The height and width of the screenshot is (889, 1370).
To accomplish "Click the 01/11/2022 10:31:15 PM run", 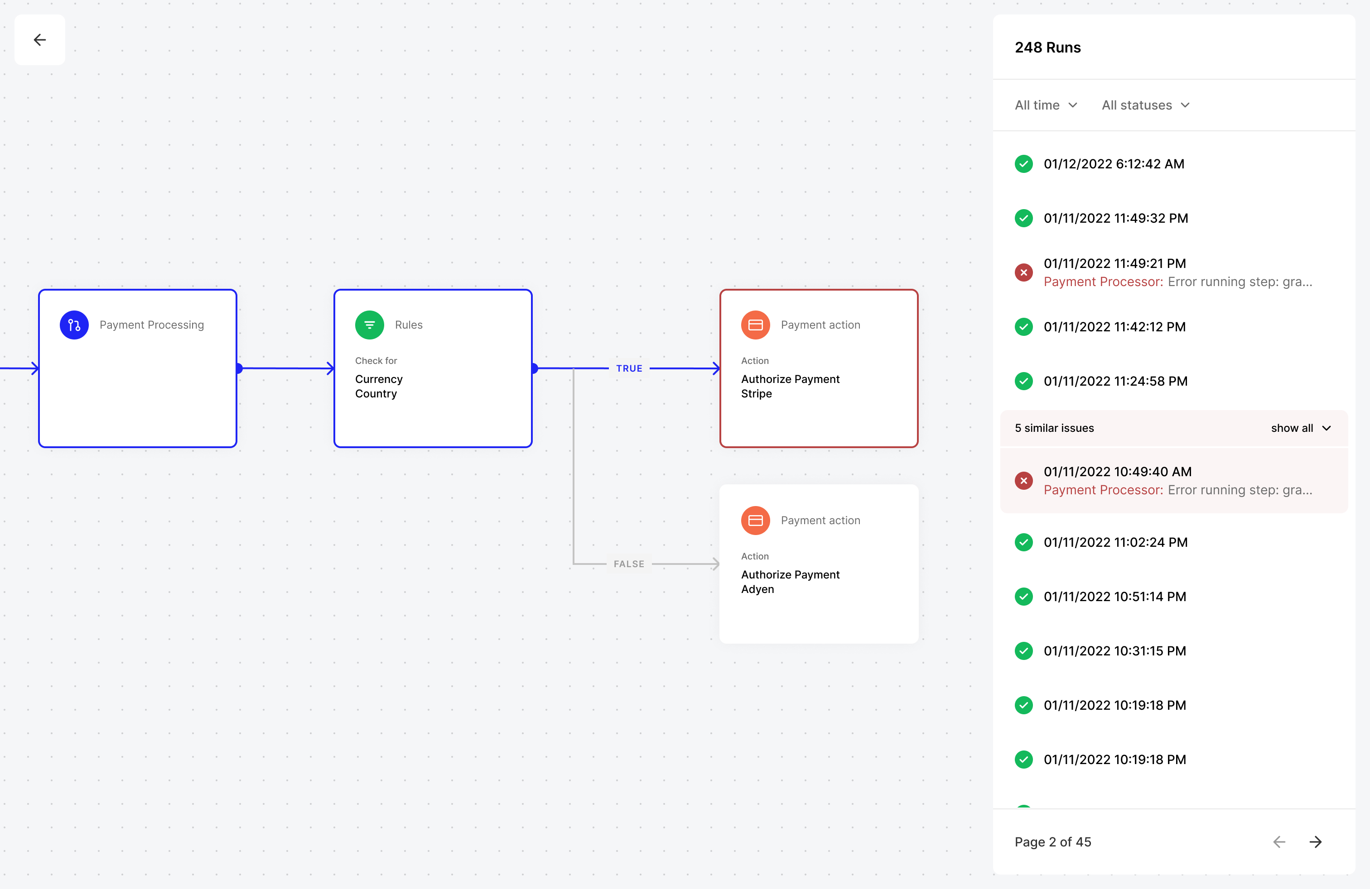I will [1114, 651].
